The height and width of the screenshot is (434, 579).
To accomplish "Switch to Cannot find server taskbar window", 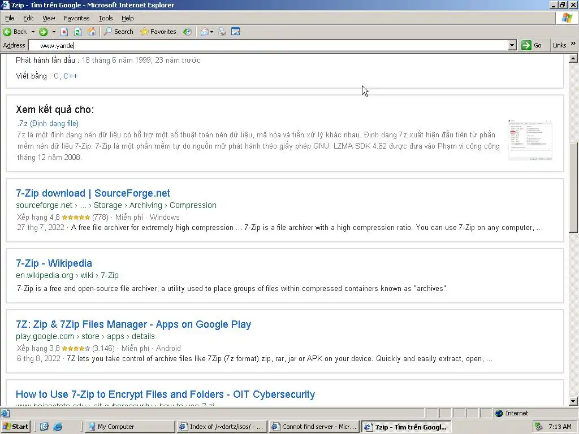I will (314, 427).
